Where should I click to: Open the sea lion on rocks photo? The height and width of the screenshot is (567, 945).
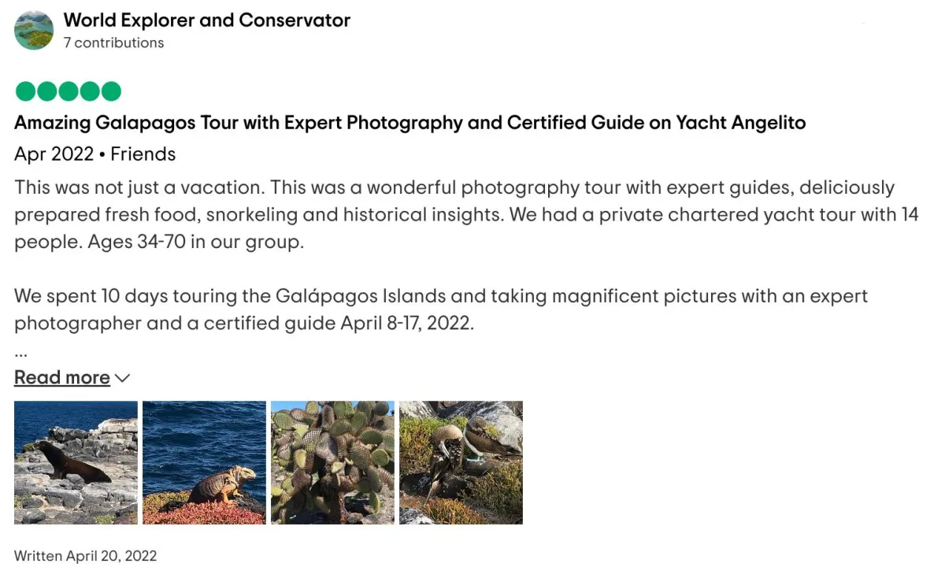(76, 462)
